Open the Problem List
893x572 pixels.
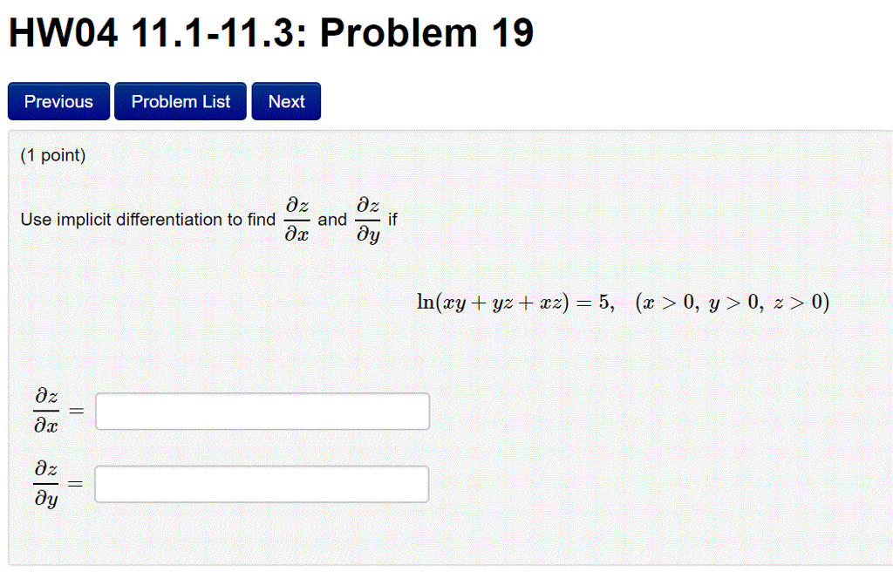pos(180,101)
